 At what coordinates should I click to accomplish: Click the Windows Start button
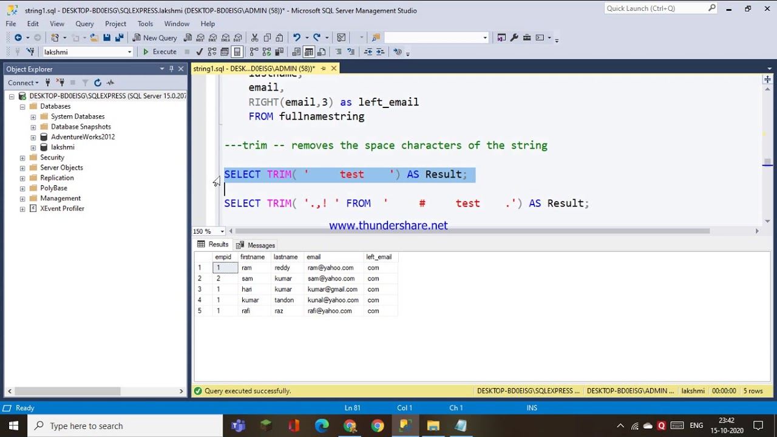click(x=13, y=425)
